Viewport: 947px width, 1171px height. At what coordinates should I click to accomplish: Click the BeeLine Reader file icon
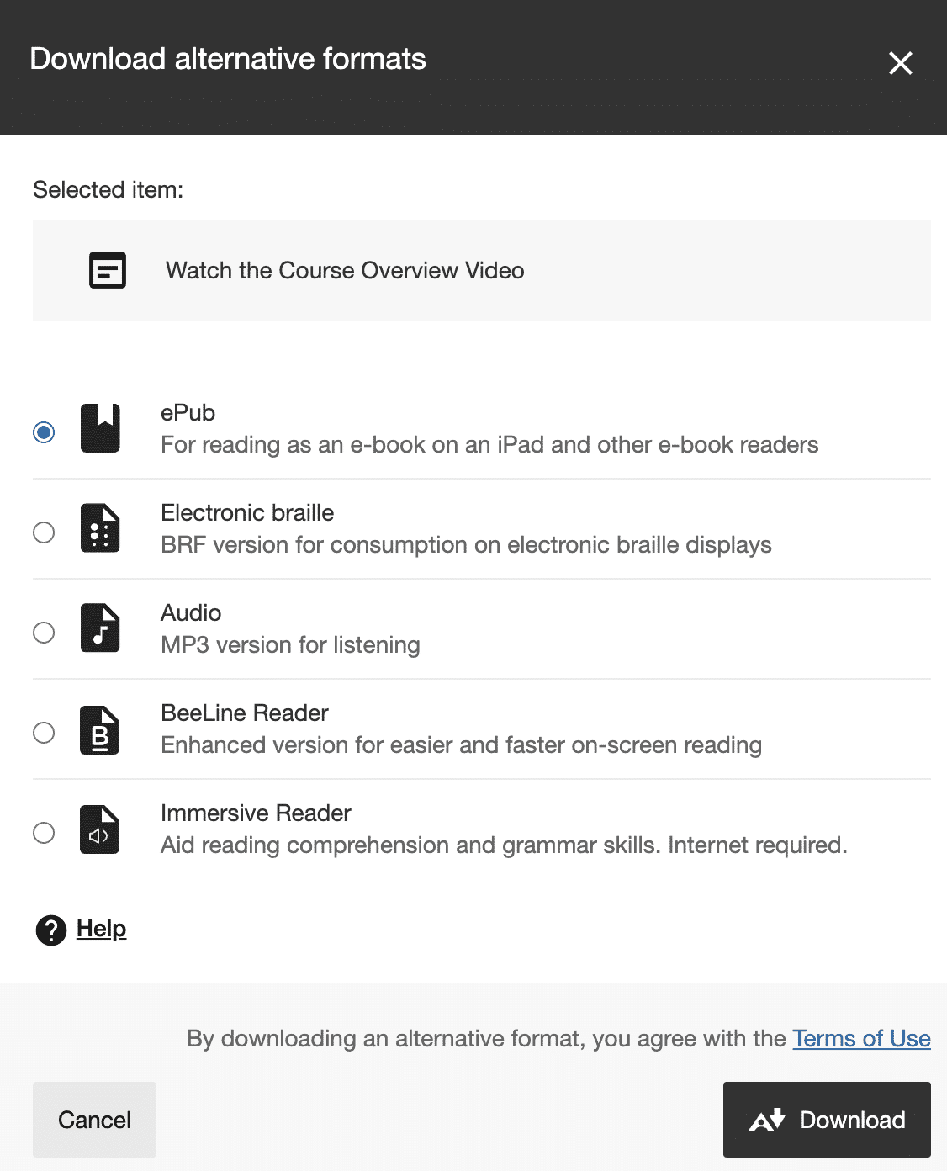tap(100, 729)
